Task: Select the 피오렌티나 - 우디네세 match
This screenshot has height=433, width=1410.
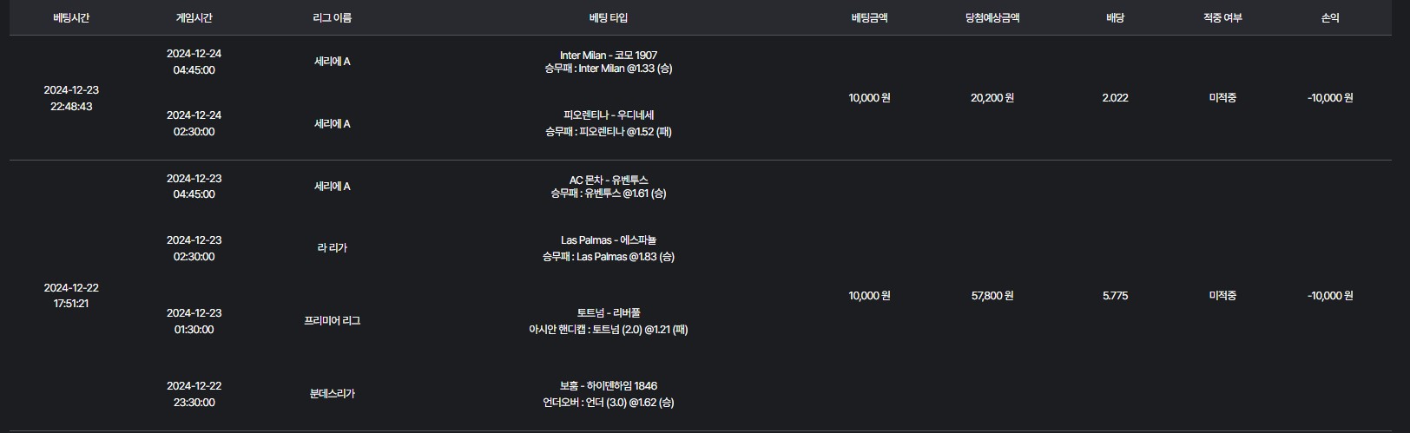Action: tap(608, 115)
